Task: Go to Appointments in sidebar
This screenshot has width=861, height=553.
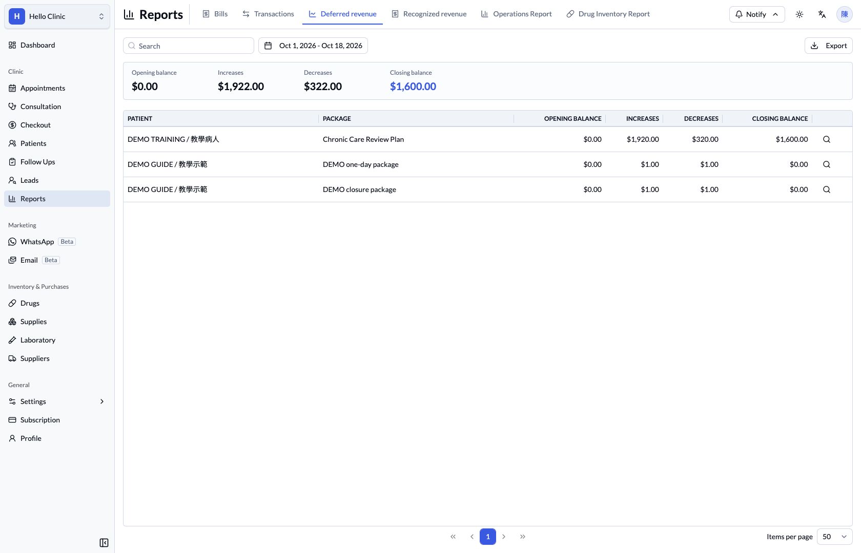Action: click(x=57, y=88)
